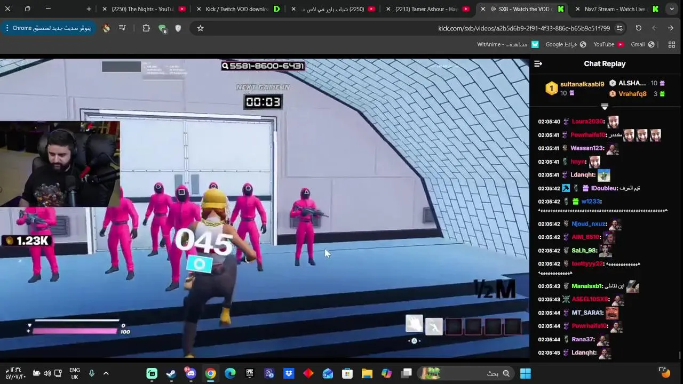The width and height of the screenshot is (683, 384).
Task: Open the Chrome extensions puzzle icon
Action: tap(146, 28)
